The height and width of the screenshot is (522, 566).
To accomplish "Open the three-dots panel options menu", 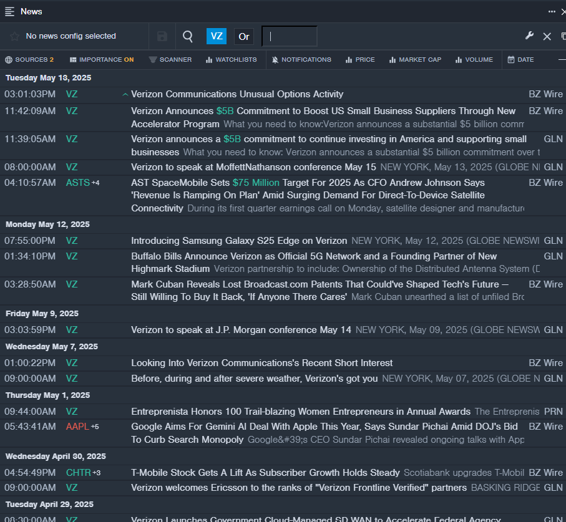I will pyautogui.click(x=552, y=12).
